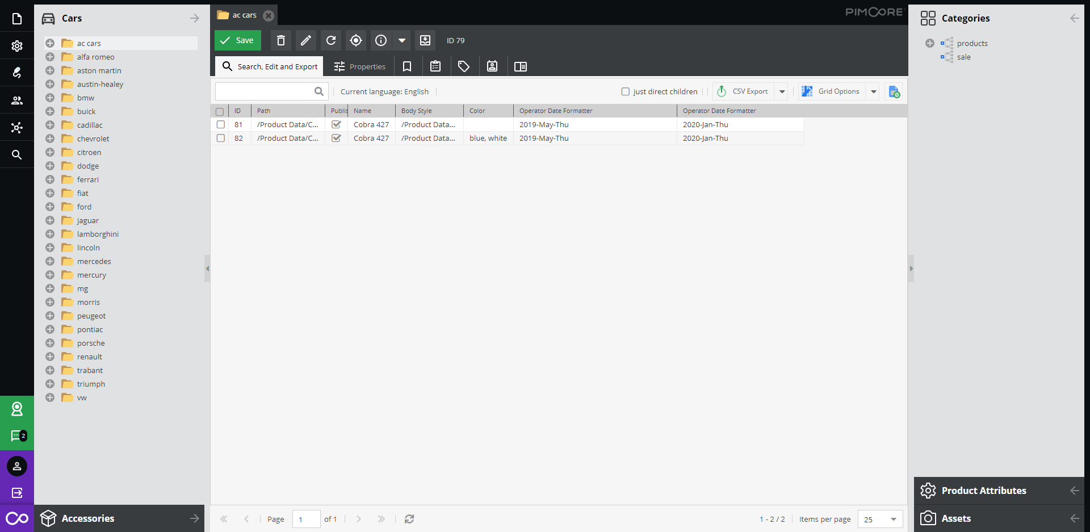The width and height of the screenshot is (1090, 532).
Task: Open the Users icon in left sidebar
Action: (17, 100)
